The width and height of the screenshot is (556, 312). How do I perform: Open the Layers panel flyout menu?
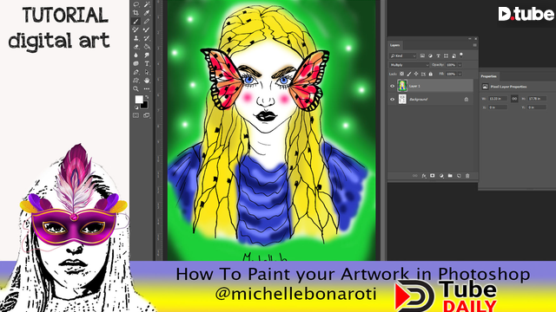pos(474,45)
